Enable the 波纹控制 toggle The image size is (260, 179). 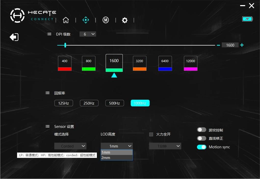202,130
